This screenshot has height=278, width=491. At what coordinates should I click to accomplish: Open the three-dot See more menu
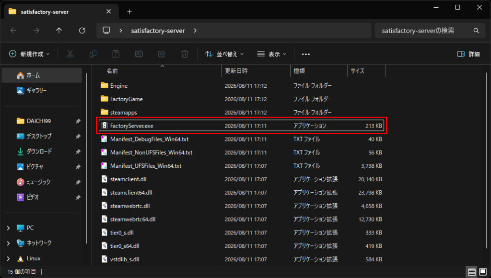coord(305,54)
